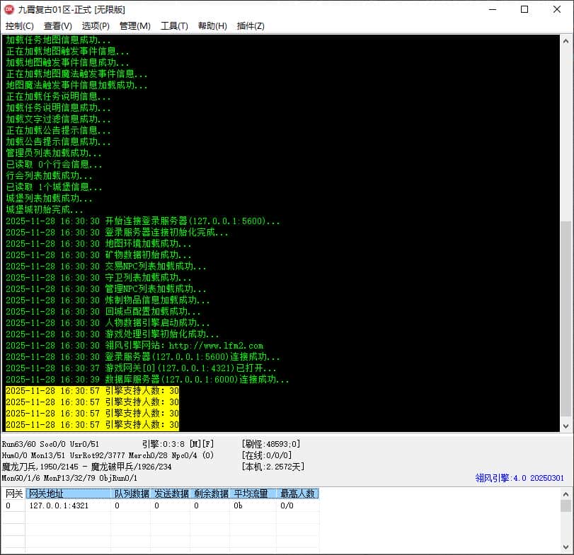Click the 地图环境加载成功 log line
The height and width of the screenshot is (555, 574).
click(x=98, y=244)
